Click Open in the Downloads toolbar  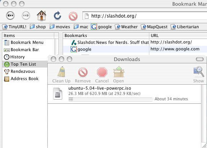coord(118,75)
